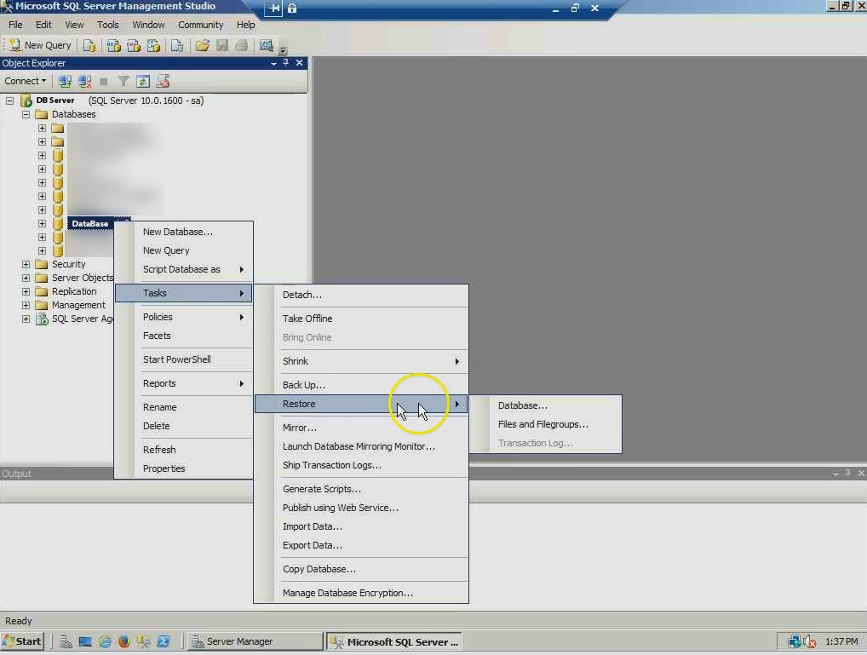Click the muted volume icon in system tray
This screenshot has width=867, height=655.
[x=809, y=641]
